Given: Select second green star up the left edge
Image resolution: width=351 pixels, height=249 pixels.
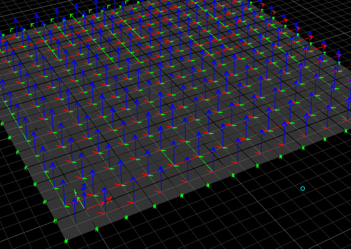Looking at the screenshot, I should tap(45, 202).
